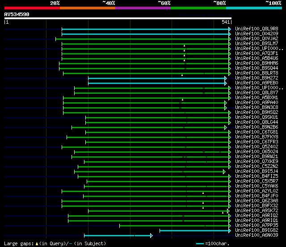Image resolution: width=286 pixels, height=247 pixels.
Task: Click the yellow query-gap symbol in the legend
Action: click(x=37, y=243)
